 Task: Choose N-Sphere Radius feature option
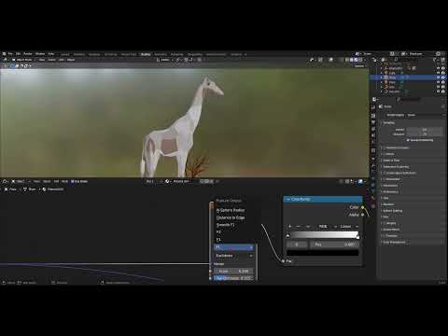[231, 210]
